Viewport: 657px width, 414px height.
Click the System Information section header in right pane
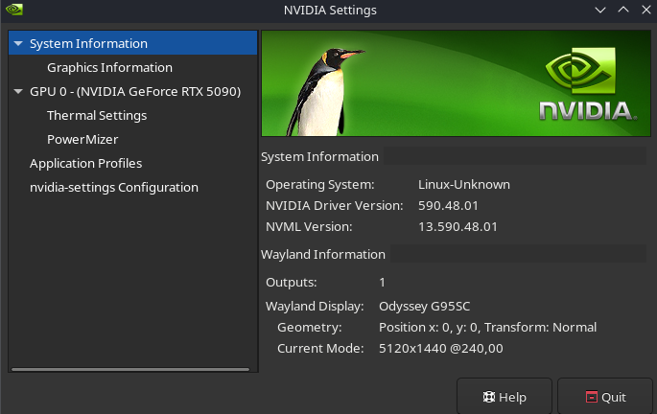click(319, 156)
